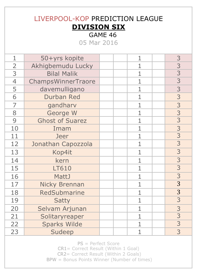Select the Nicky Brennan points value 3

[178, 184]
